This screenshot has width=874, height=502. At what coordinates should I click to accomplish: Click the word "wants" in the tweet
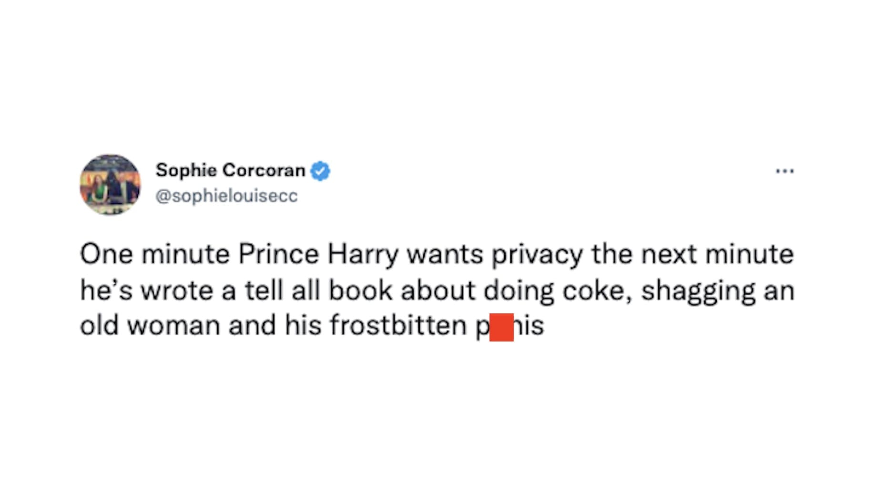(445, 254)
